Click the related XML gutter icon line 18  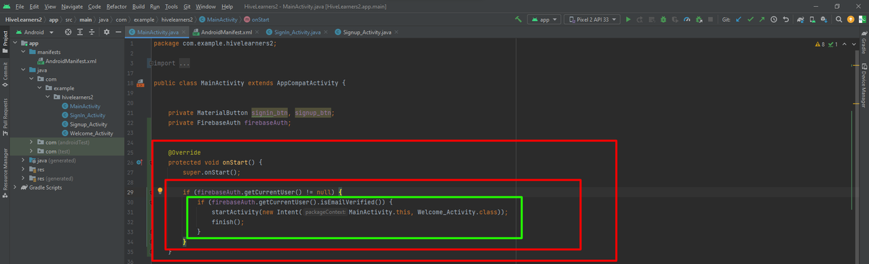click(x=141, y=83)
